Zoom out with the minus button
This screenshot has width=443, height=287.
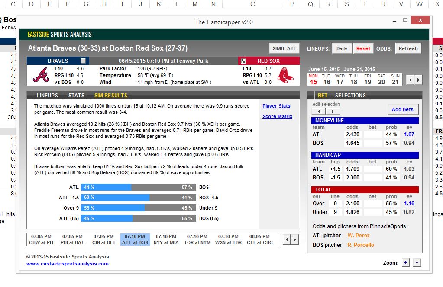417,263
